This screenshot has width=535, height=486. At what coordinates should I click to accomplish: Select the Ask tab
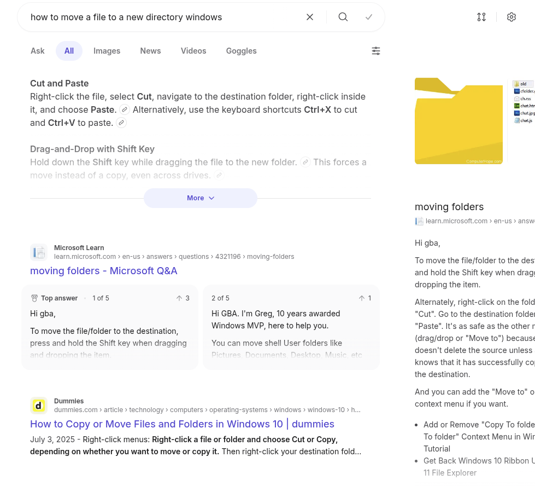point(38,51)
